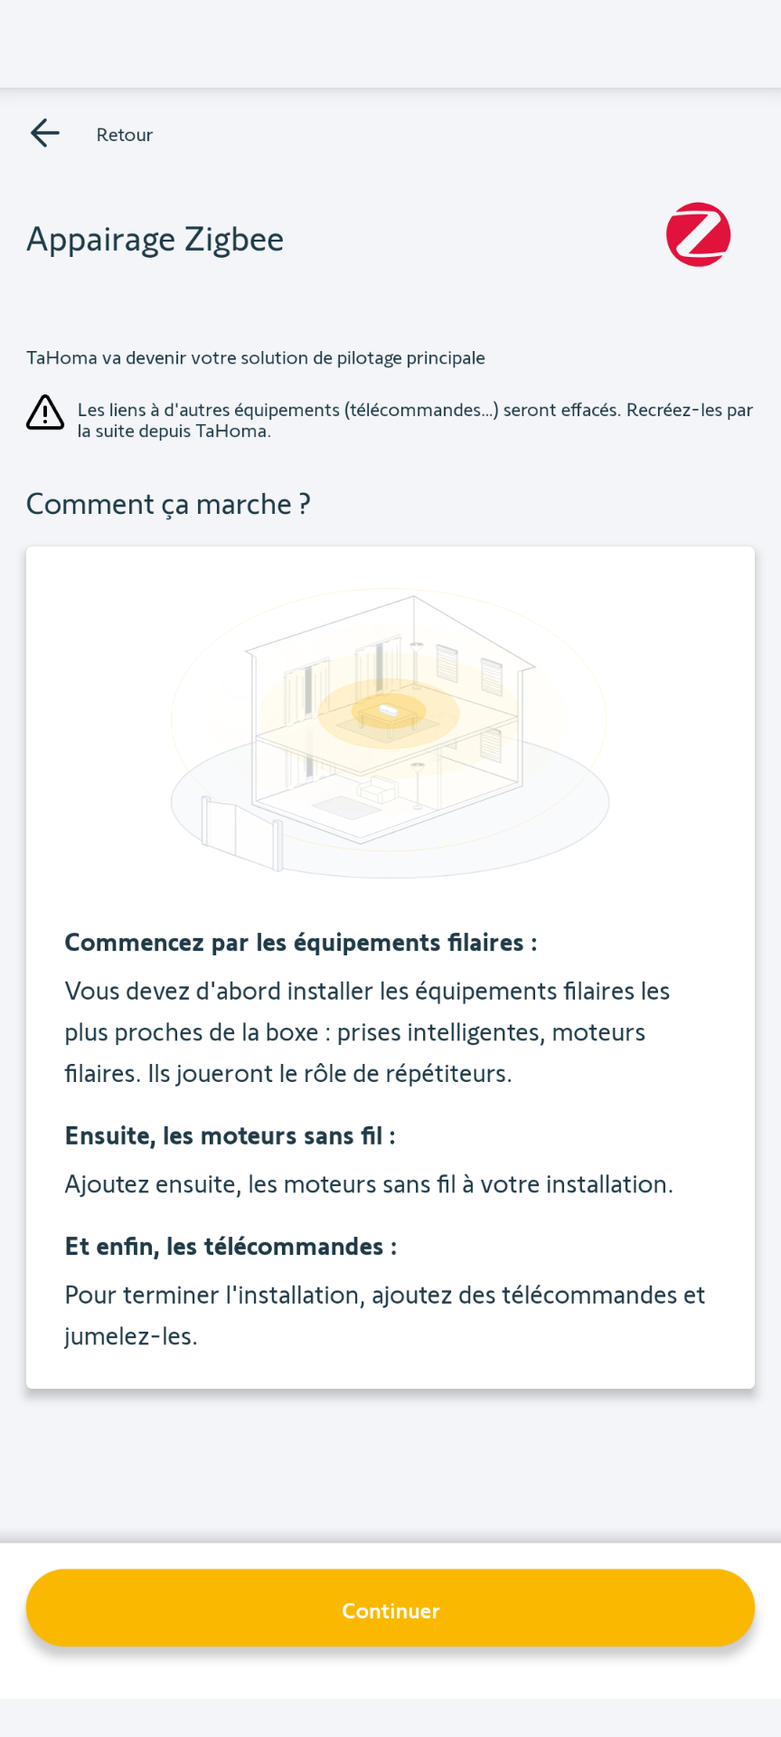The image size is (781, 1737).
Task: Click 'Ensuite, les moteurs sans fil' heading
Action: [231, 1136]
